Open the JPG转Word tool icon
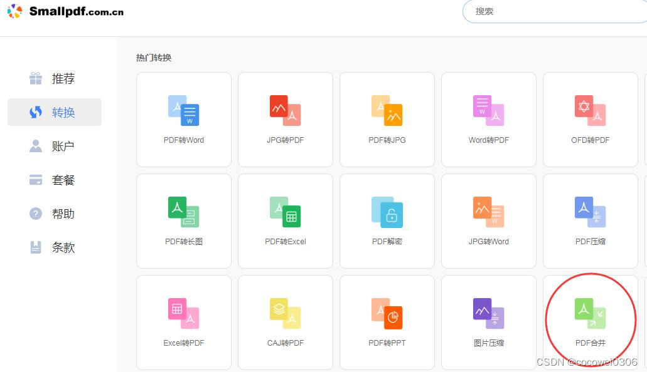 (x=489, y=212)
